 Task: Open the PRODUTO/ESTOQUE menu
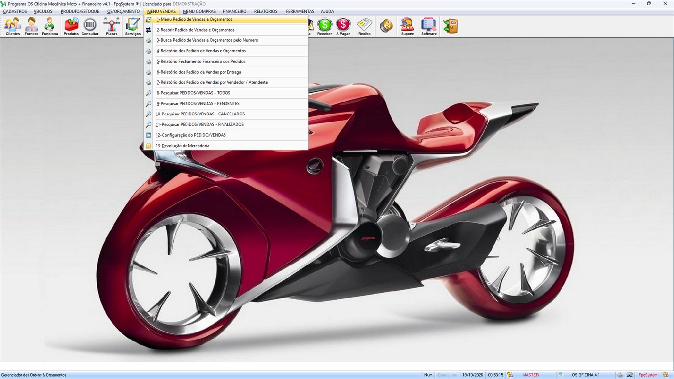79,11
